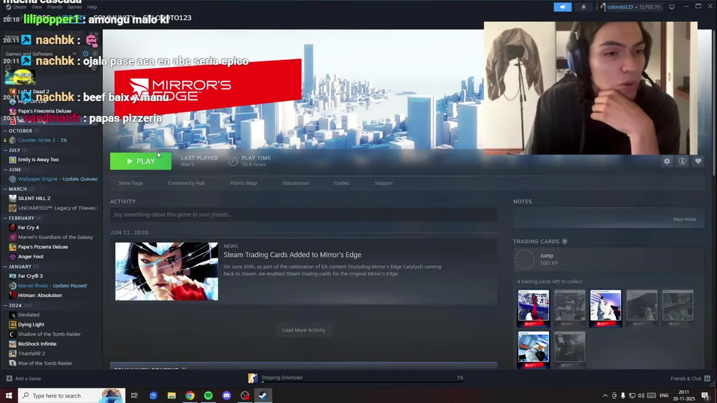
Task: Click the Trading Cards help question mark
Action: [564, 241]
